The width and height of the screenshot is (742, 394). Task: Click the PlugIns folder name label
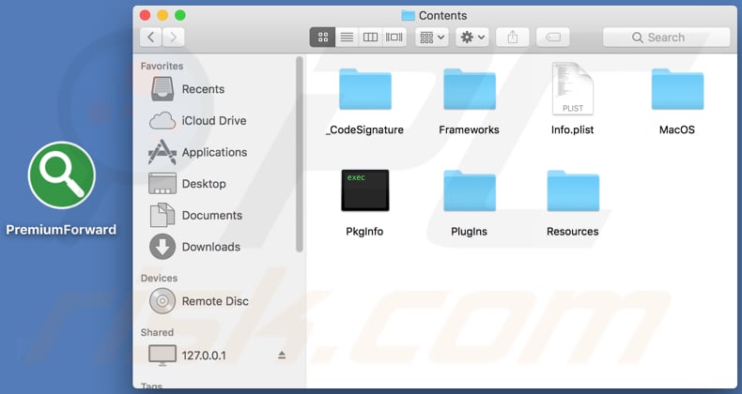click(469, 232)
